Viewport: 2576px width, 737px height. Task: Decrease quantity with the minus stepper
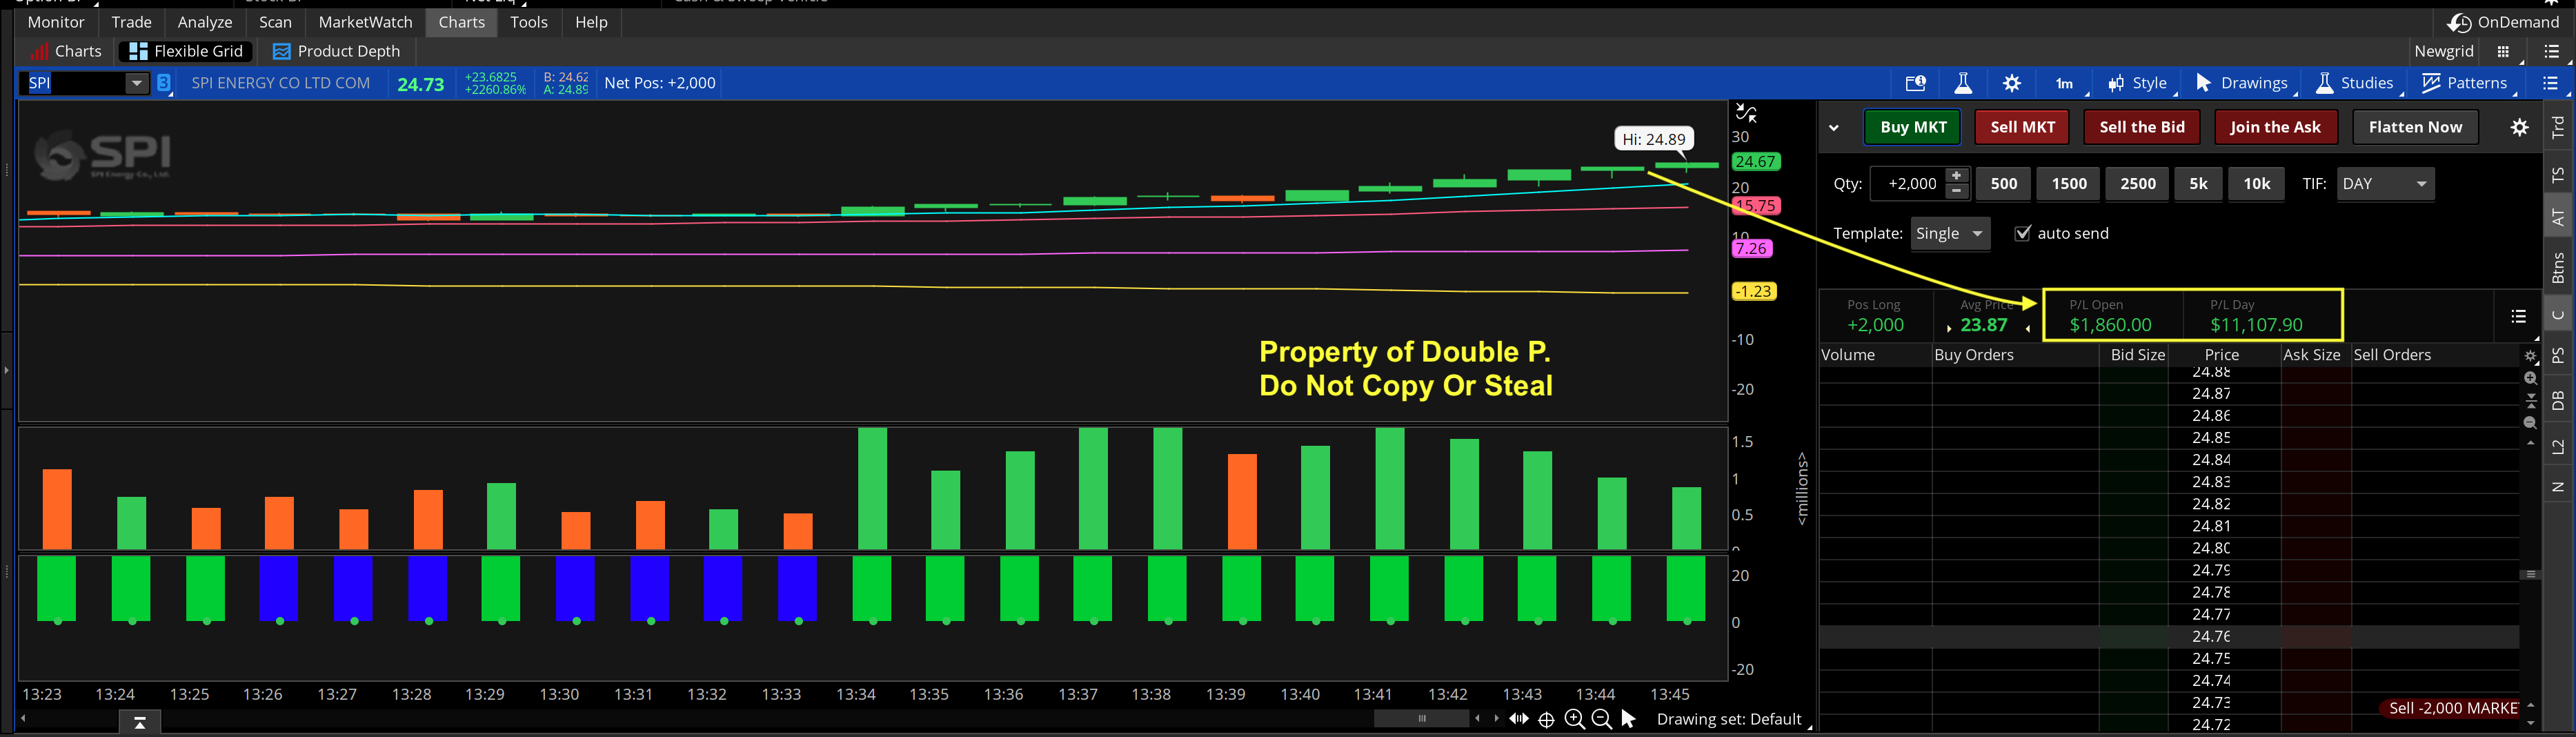click(1957, 191)
